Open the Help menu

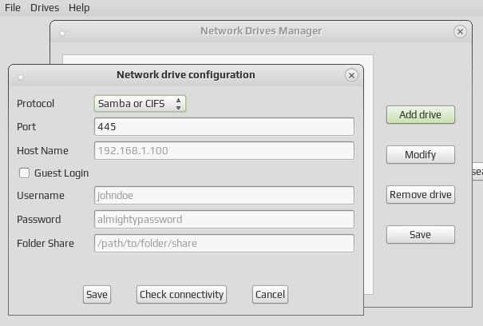pos(79,7)
